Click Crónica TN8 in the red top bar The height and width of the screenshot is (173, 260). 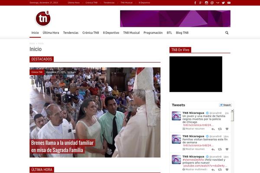(x=91, y=3)
